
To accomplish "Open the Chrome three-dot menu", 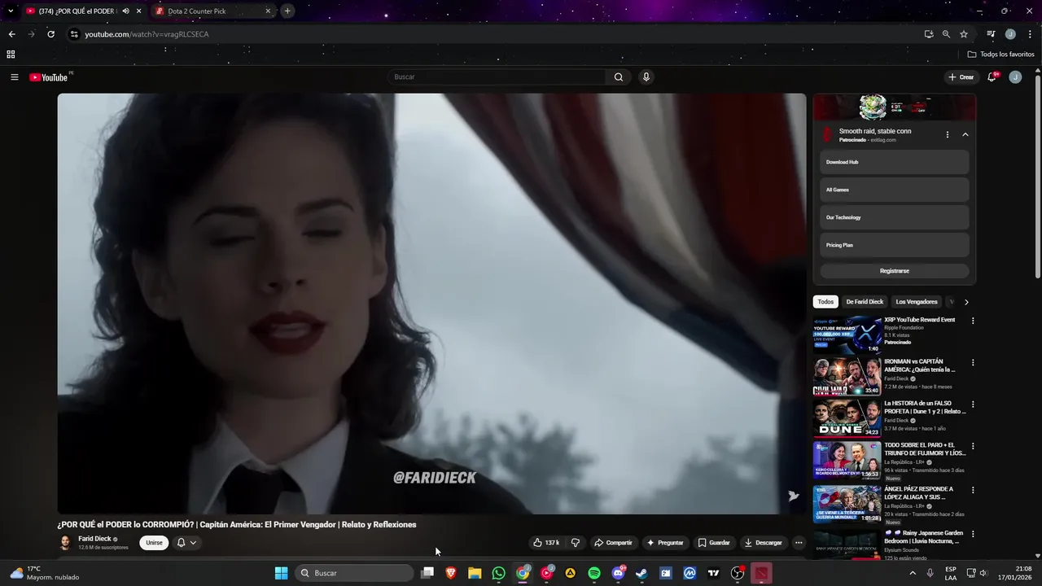I will [1030, 34].
